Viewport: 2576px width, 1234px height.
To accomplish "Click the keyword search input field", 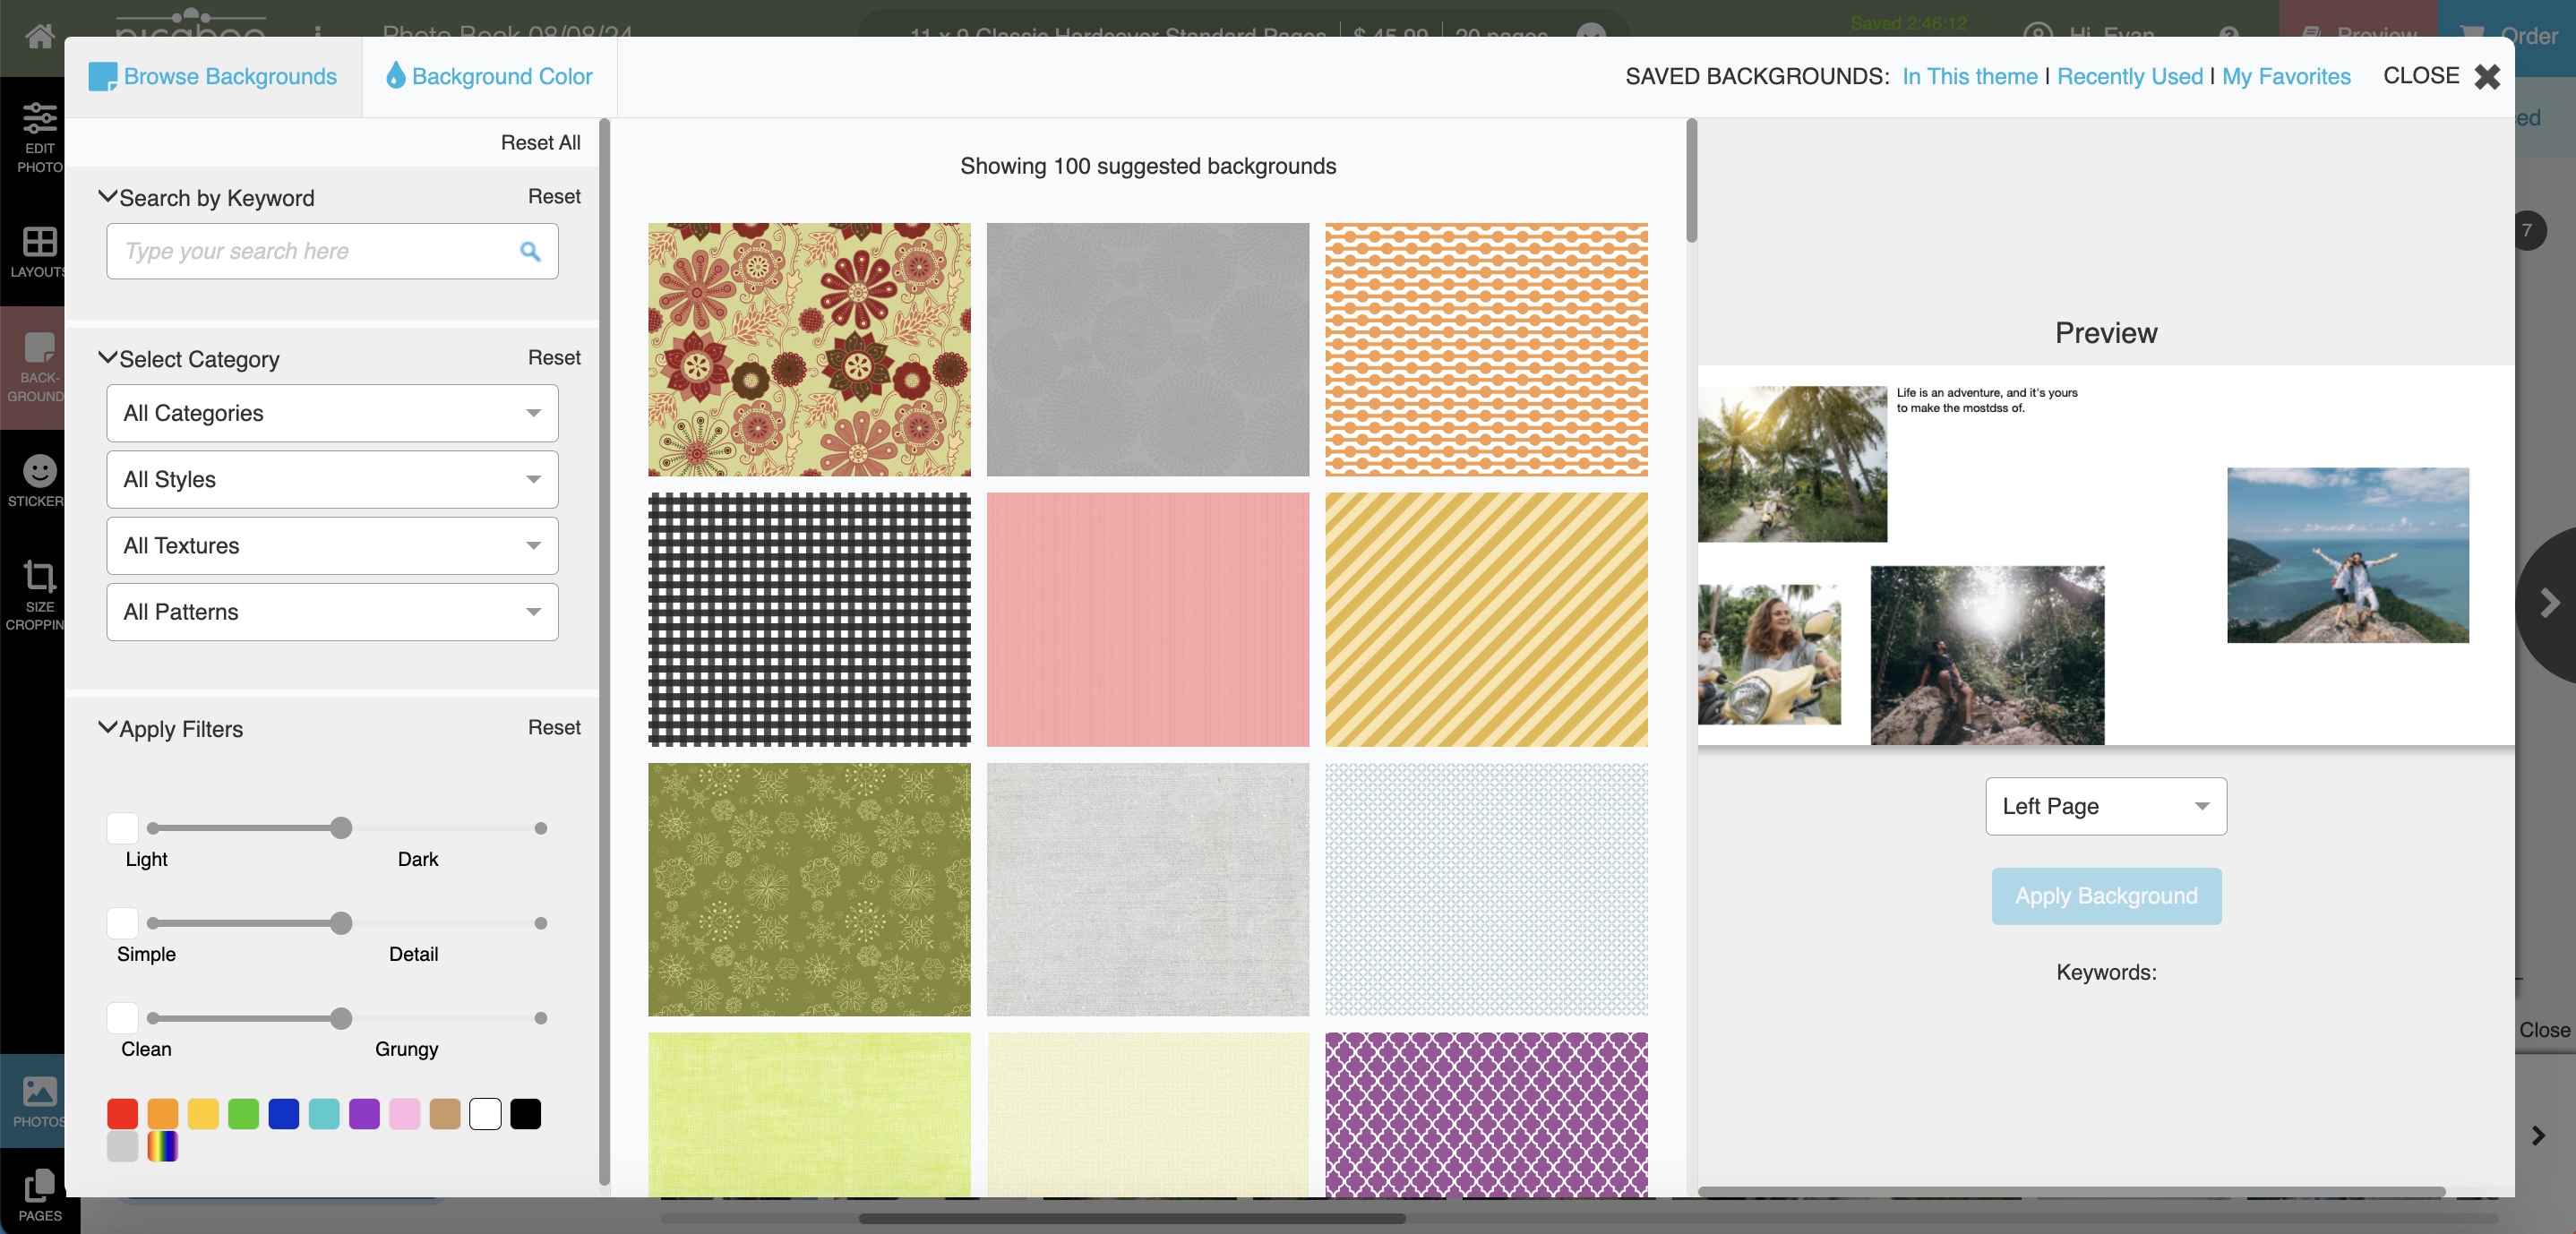I will pyautogui.click(x=332, y=251).
